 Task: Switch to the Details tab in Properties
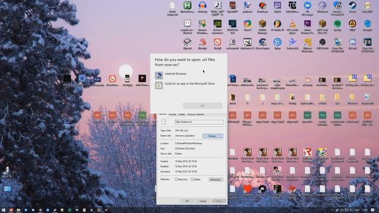182,114
